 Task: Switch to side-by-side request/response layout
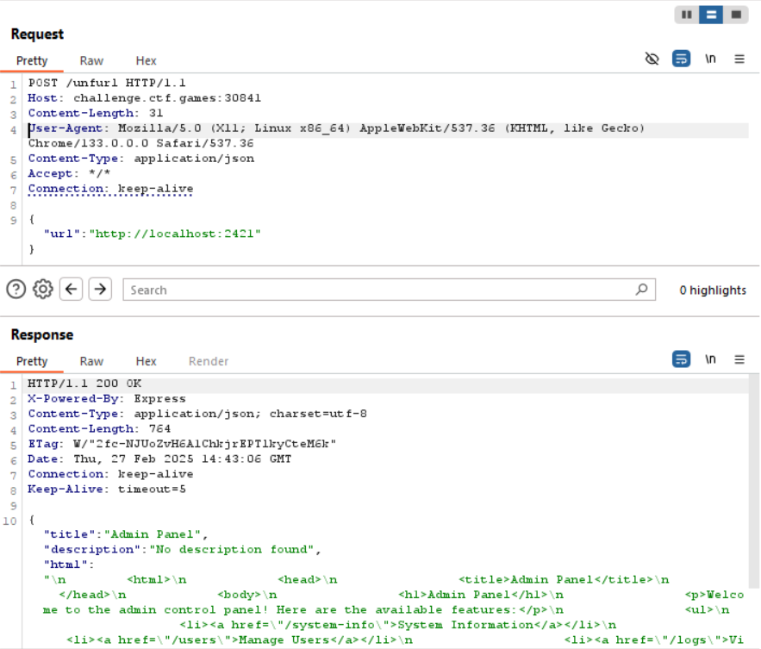(x=687, y=15)
